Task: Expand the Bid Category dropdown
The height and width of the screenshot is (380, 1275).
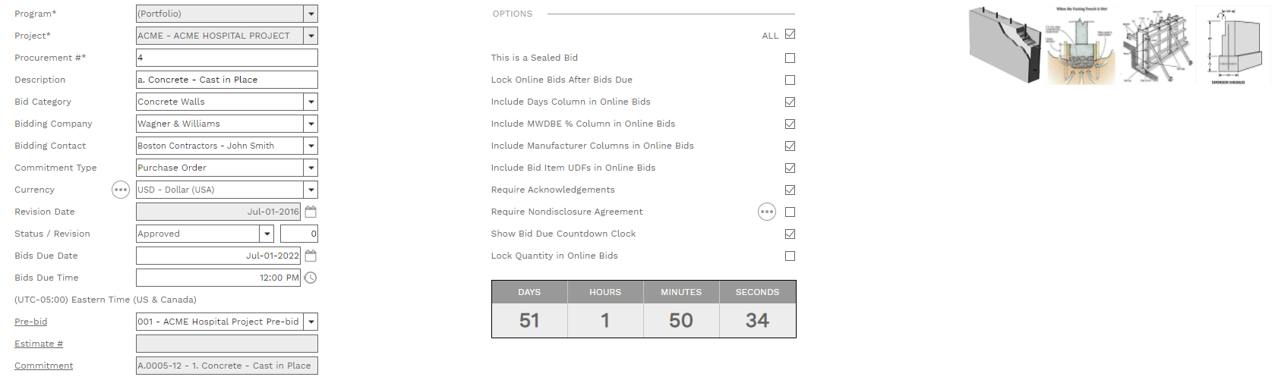Action: 311,102
